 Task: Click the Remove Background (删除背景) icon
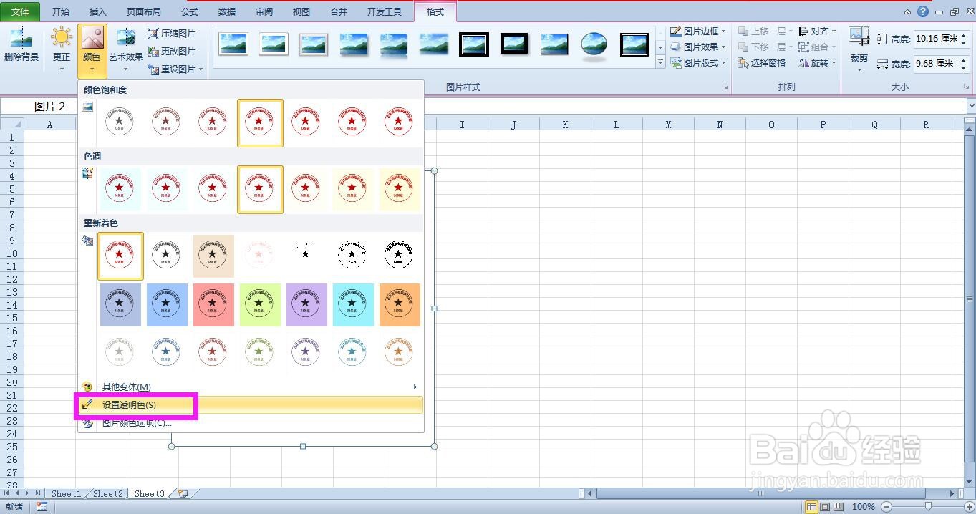pos(21,45)
